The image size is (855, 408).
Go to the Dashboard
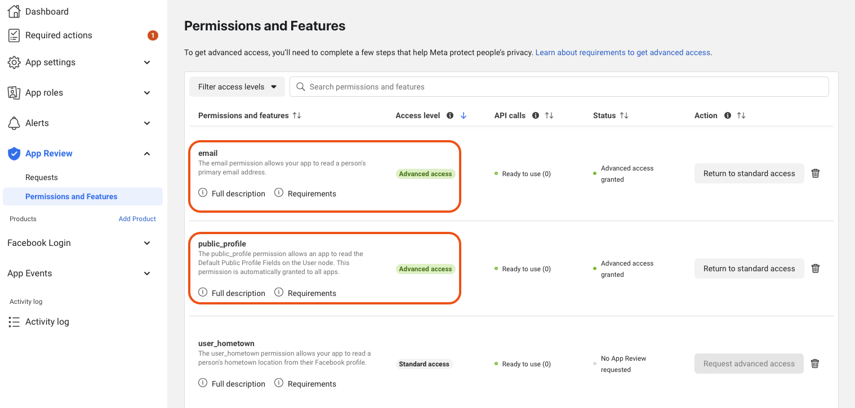coord(47,11)
